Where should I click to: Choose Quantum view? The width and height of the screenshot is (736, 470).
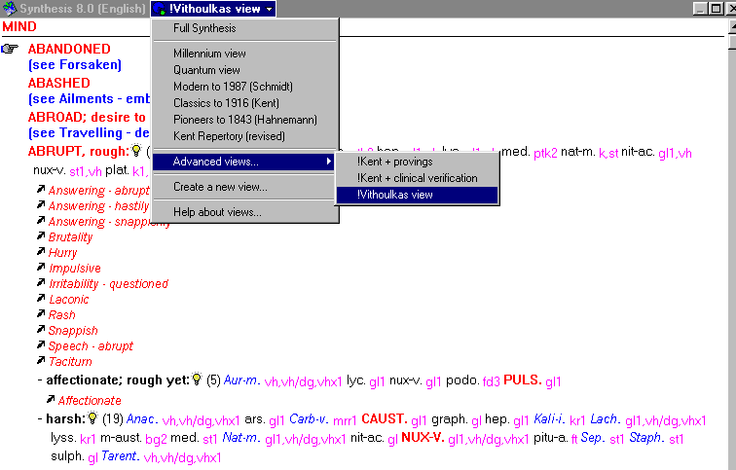(x=244, y=70)
